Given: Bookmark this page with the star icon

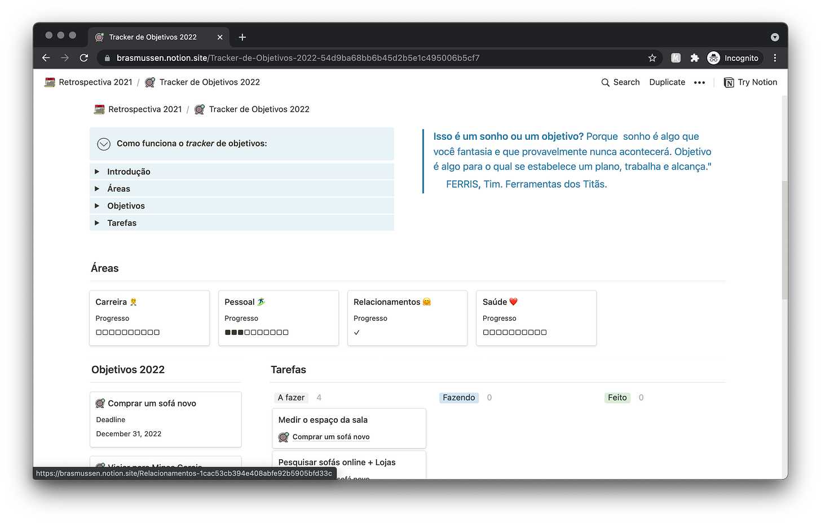Looking at the screenshot, I should 652,58.
